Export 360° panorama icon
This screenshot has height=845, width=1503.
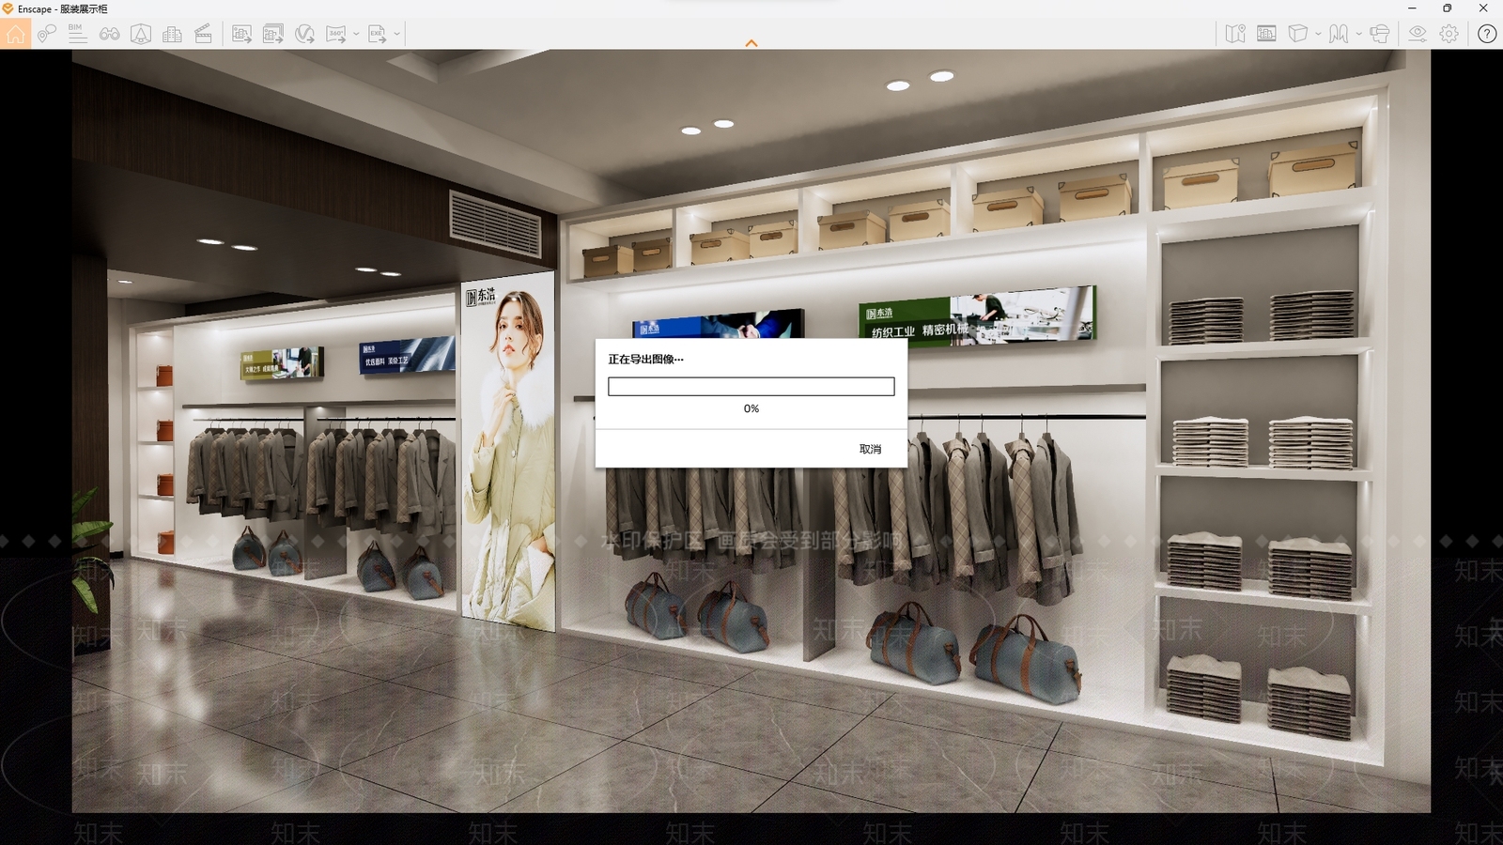[336, 34]
